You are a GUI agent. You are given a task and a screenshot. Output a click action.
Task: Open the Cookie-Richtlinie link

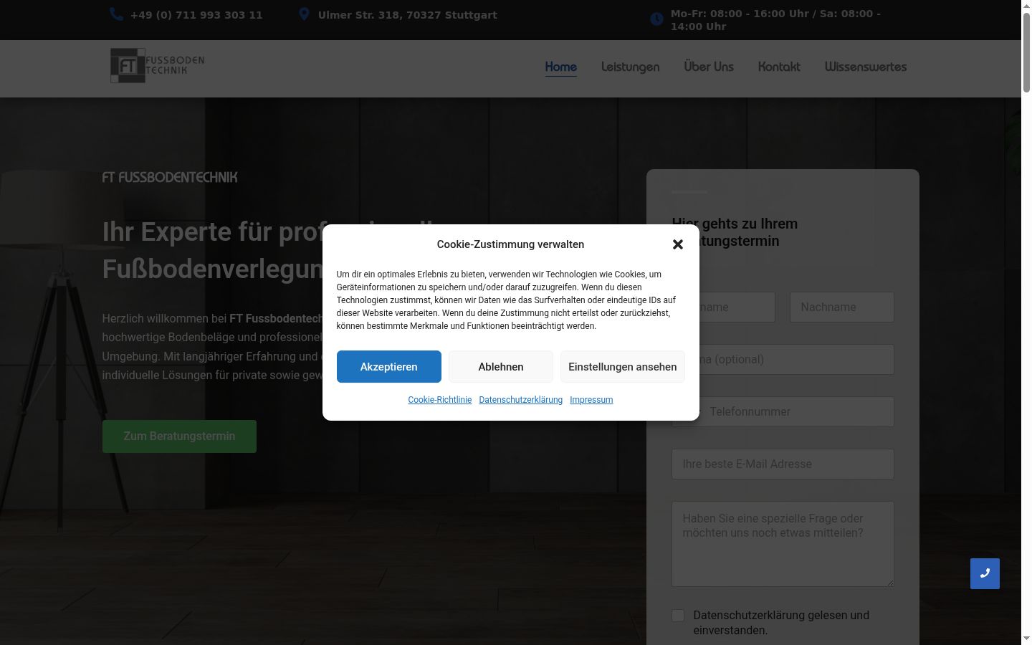click(x=440, y=400)
